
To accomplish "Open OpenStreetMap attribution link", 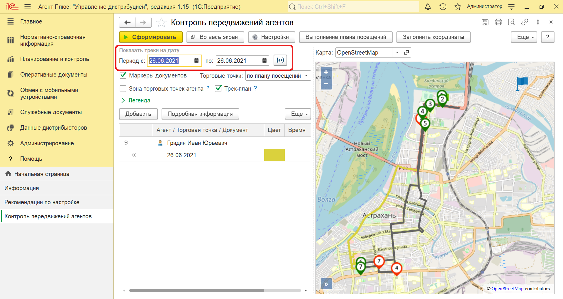I will point(507,289).
